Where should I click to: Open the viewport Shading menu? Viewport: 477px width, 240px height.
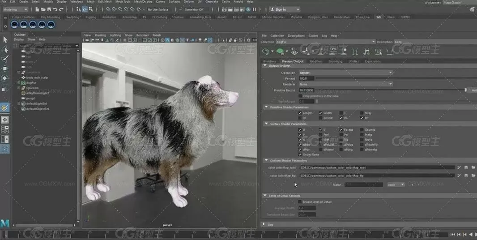(100, 35)
